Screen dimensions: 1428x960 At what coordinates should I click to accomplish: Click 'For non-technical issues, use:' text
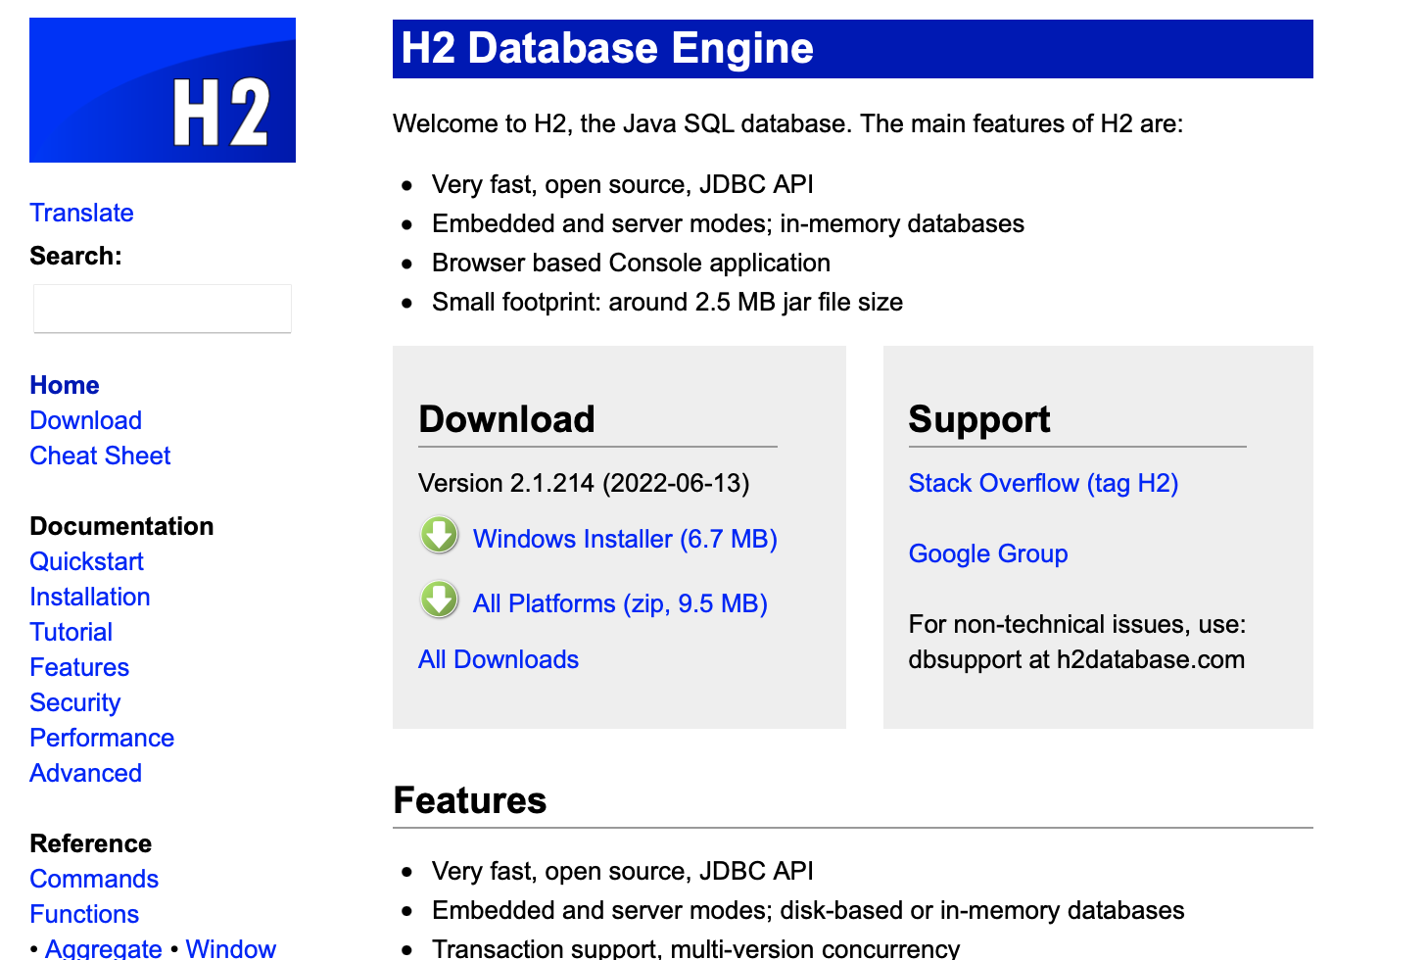pos(1077,624)
